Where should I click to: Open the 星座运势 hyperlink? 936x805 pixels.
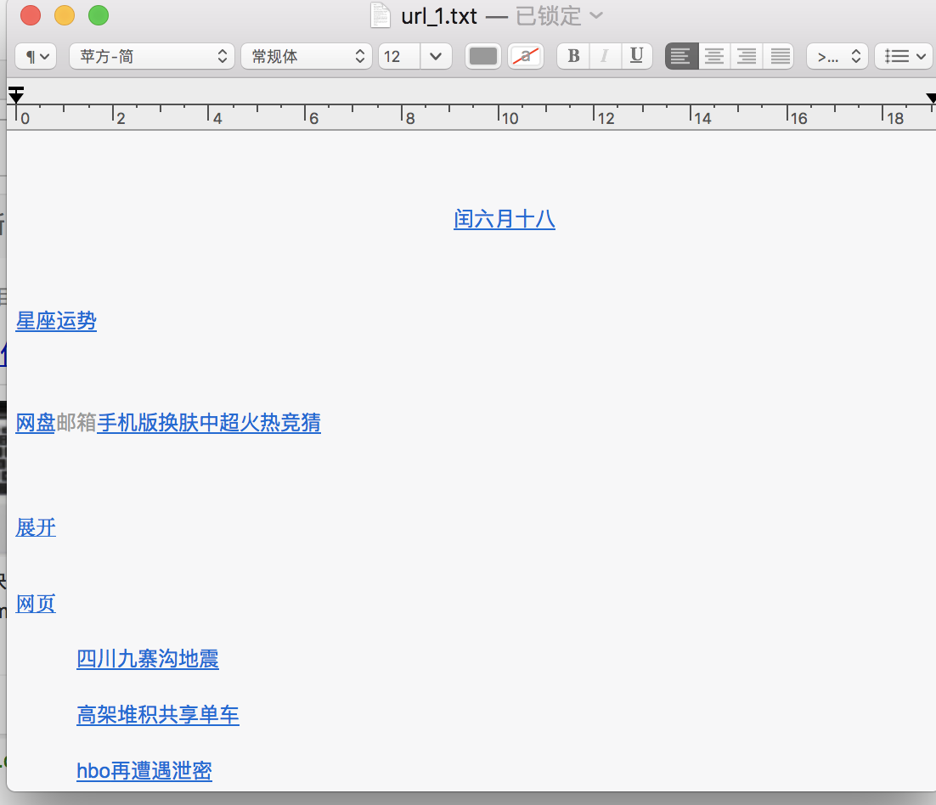pos(56,321)
